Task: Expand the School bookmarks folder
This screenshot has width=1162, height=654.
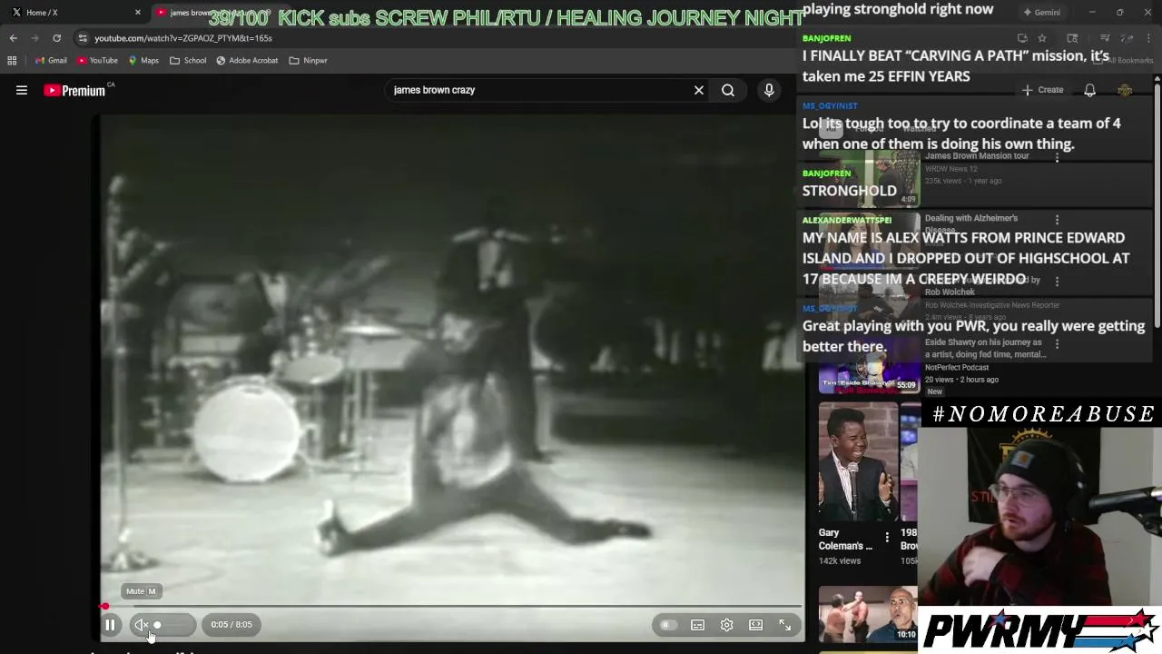Action: [x=188, y=61]
